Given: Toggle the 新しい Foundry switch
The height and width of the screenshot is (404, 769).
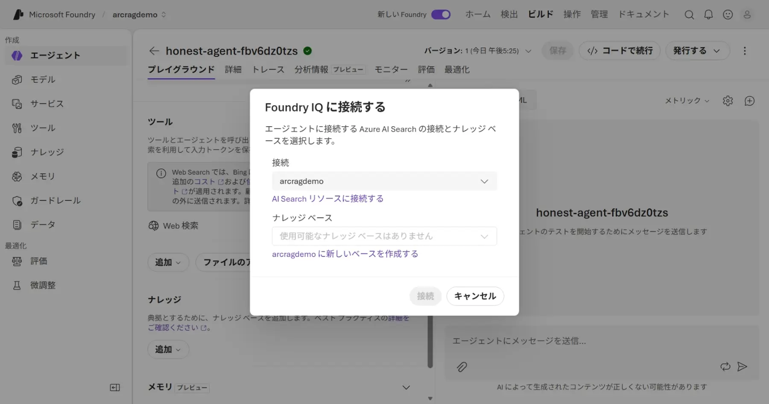Looking at the screenshot, I should tap(441, 15).
